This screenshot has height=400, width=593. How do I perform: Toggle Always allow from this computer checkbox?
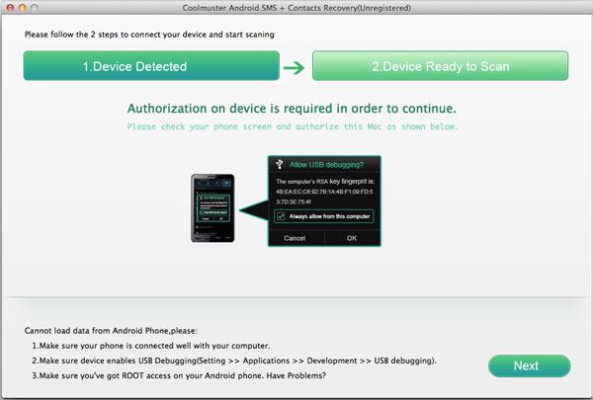coord(281,216)
